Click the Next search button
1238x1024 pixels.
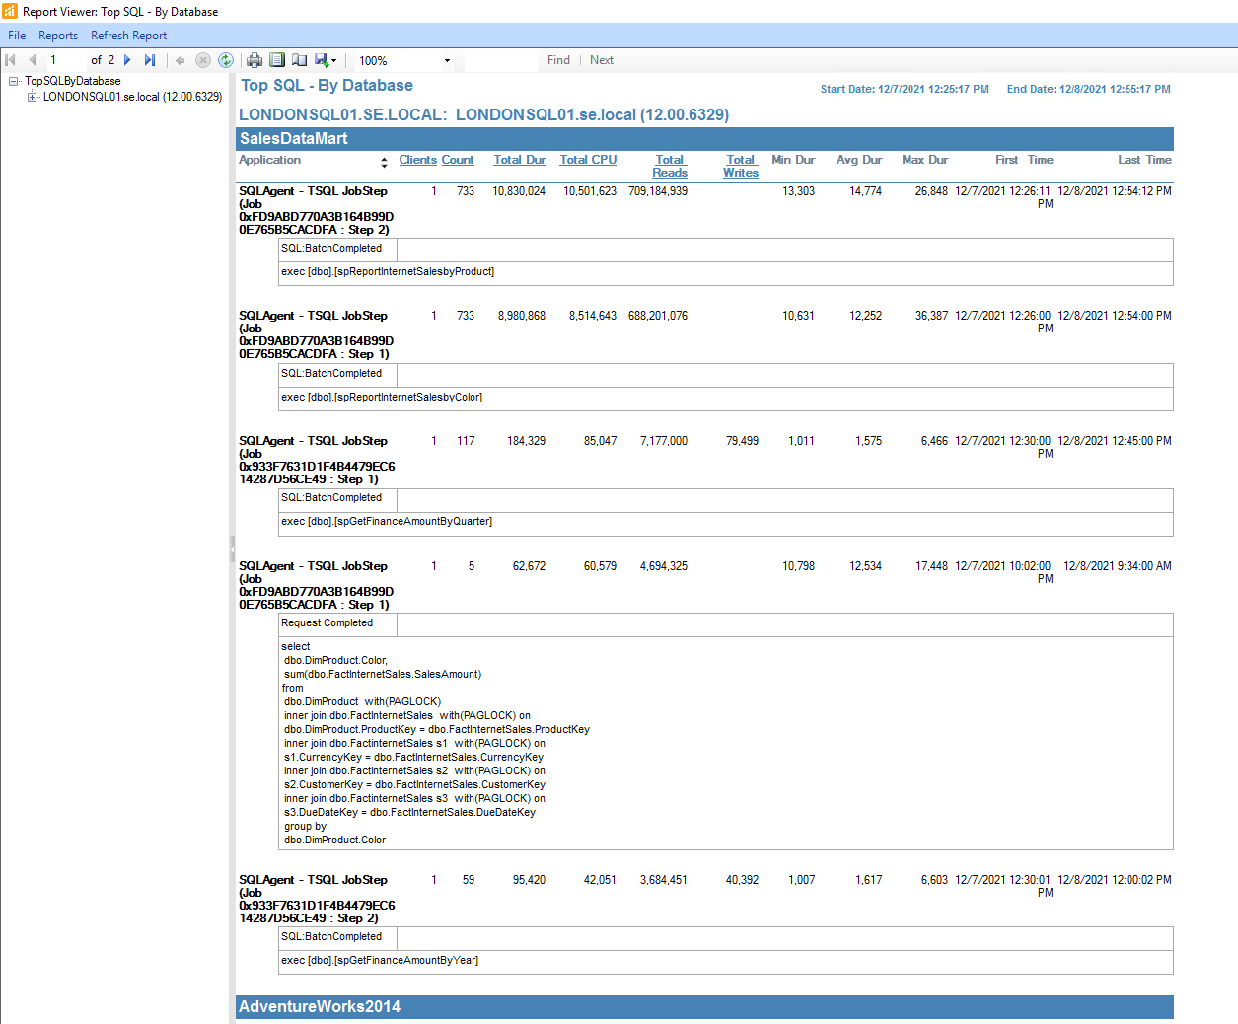602,60
